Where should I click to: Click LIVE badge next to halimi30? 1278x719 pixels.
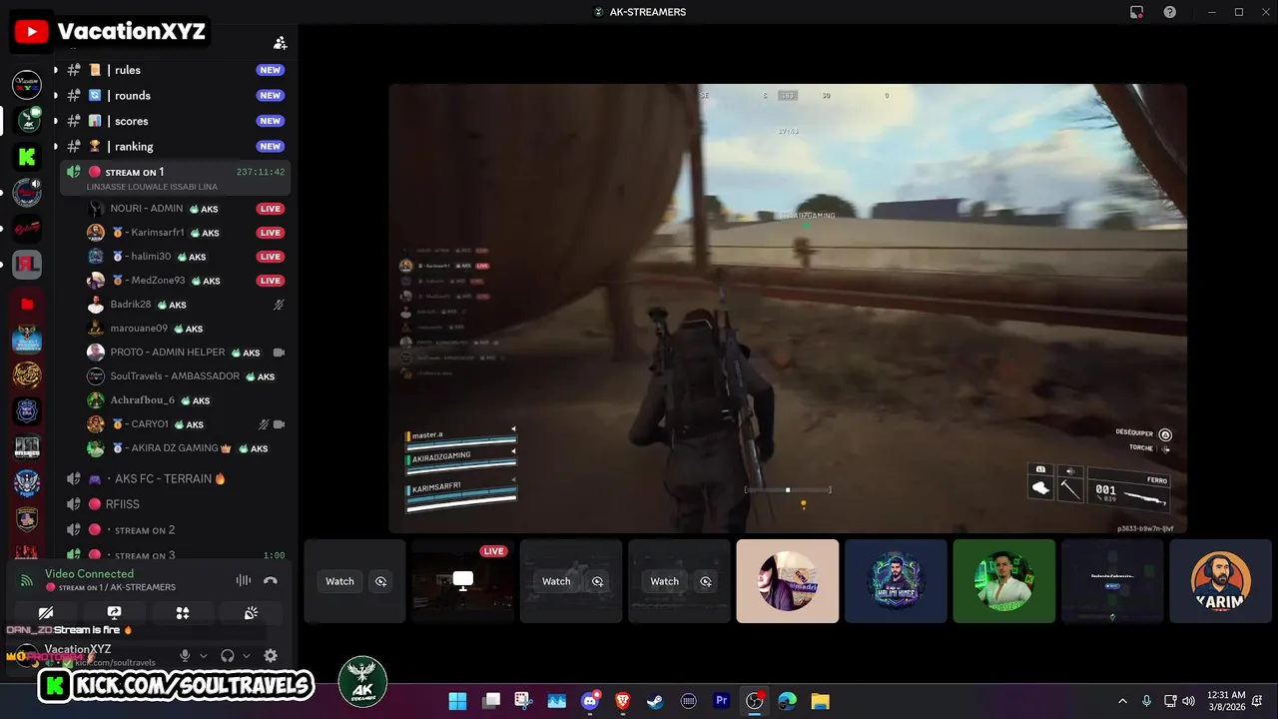click(x=271, y=257)
